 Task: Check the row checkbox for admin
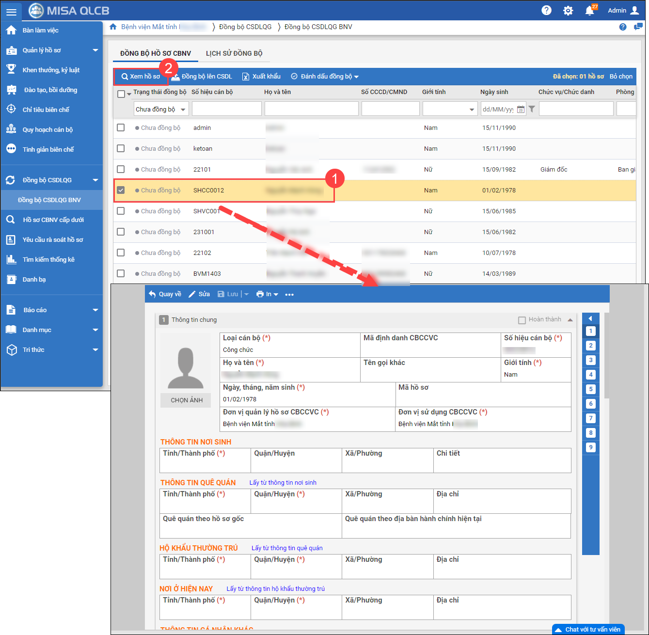coord(121,127)
